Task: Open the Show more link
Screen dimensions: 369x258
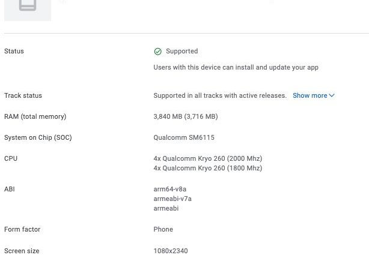Action: 310,95
